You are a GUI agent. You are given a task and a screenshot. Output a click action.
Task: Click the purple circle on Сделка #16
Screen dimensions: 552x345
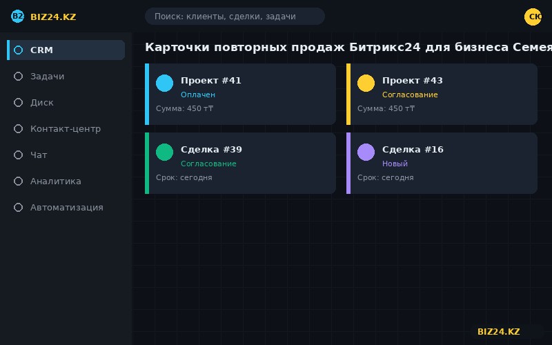(366, 152)
